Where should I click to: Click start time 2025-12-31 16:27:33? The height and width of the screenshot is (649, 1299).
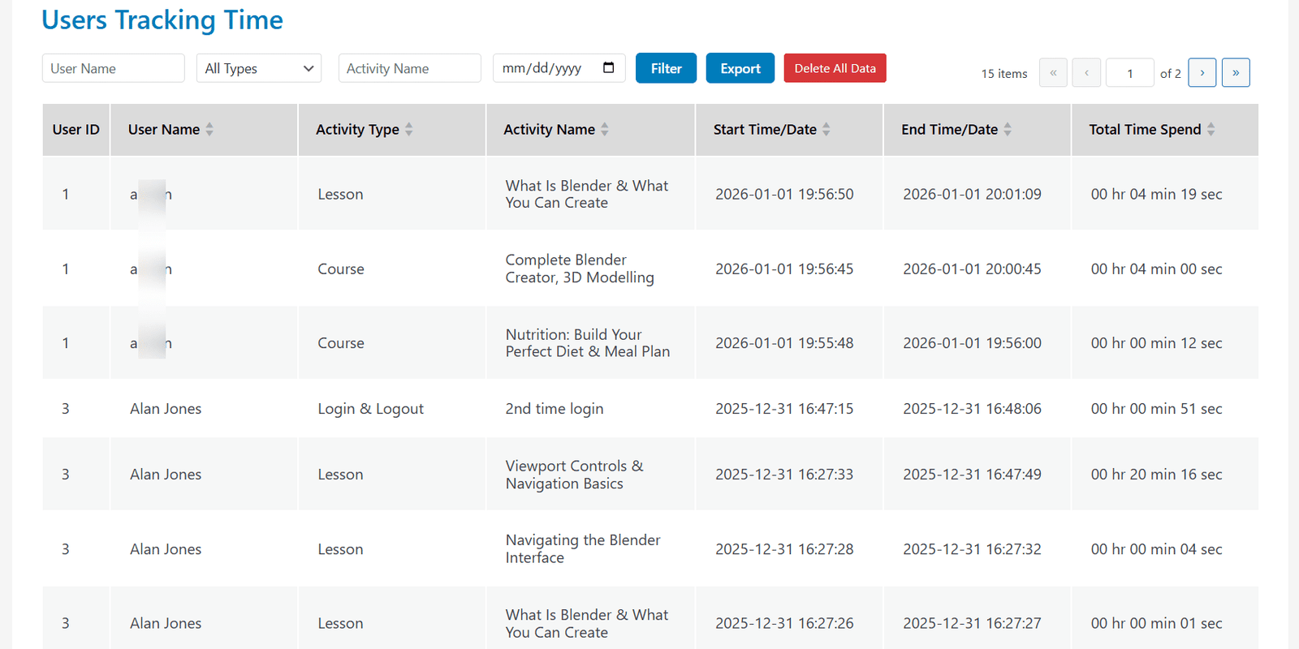784,475
